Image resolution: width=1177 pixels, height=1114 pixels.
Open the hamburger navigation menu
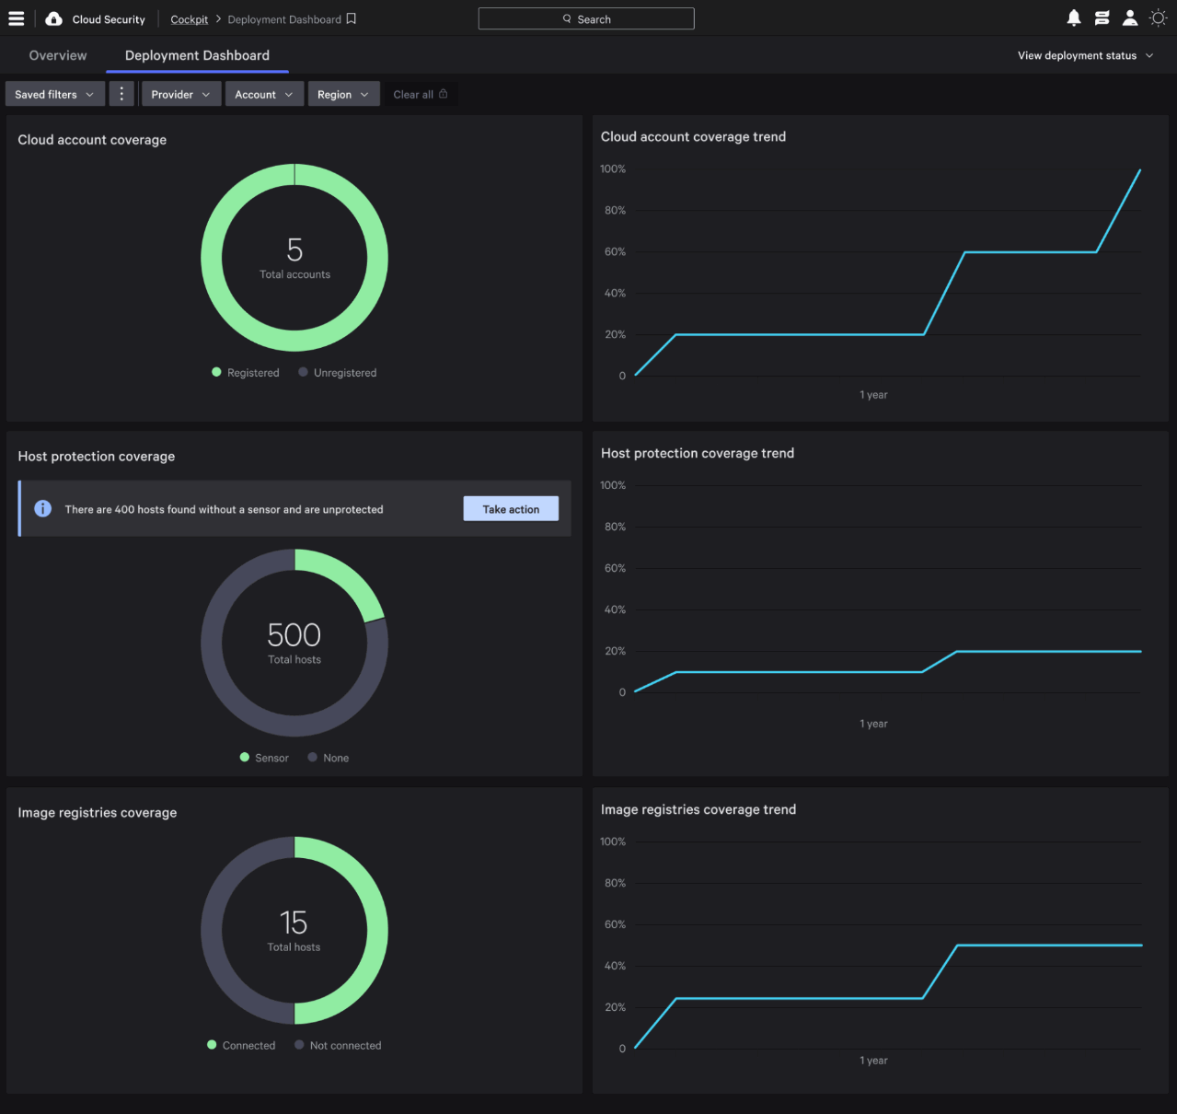click(x=17, y=17)
